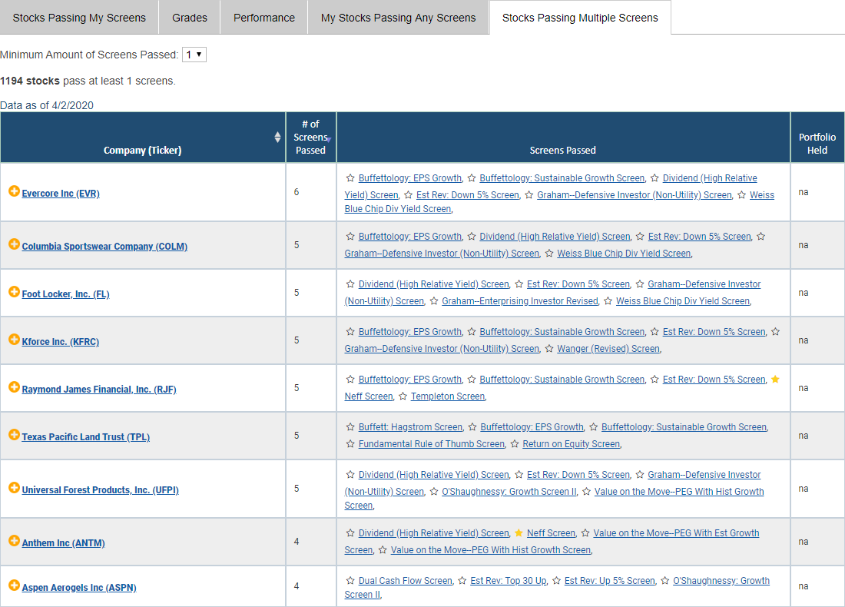Star Buffettology: EPS Growth in Texas Pacific row
The image size is (845, 607).
472,427
